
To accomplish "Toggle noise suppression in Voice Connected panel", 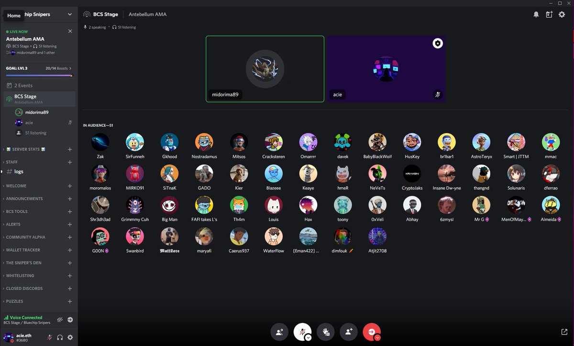I will 60,320.
